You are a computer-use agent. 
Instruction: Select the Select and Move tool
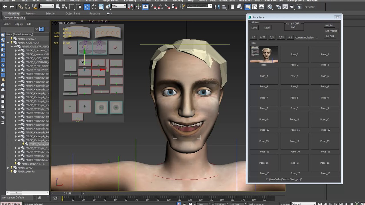click(x=87, y=7)
